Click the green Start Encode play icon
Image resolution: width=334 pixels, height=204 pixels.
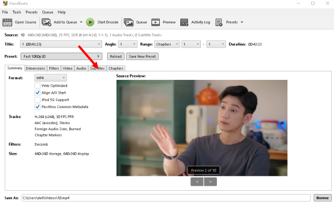pos(90,22)
